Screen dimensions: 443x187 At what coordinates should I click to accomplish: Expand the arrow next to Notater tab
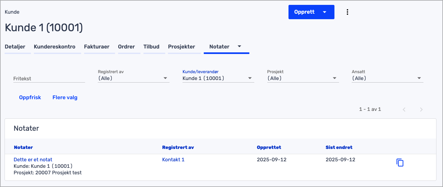239,47
